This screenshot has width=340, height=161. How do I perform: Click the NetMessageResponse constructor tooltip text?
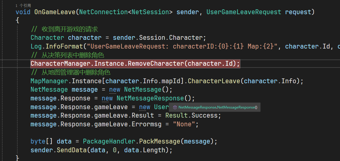pos(218,107)
